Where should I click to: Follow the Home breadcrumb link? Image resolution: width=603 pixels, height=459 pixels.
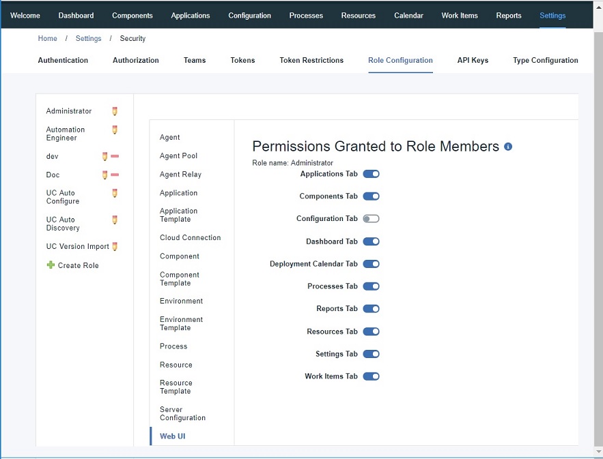(47, 39)
